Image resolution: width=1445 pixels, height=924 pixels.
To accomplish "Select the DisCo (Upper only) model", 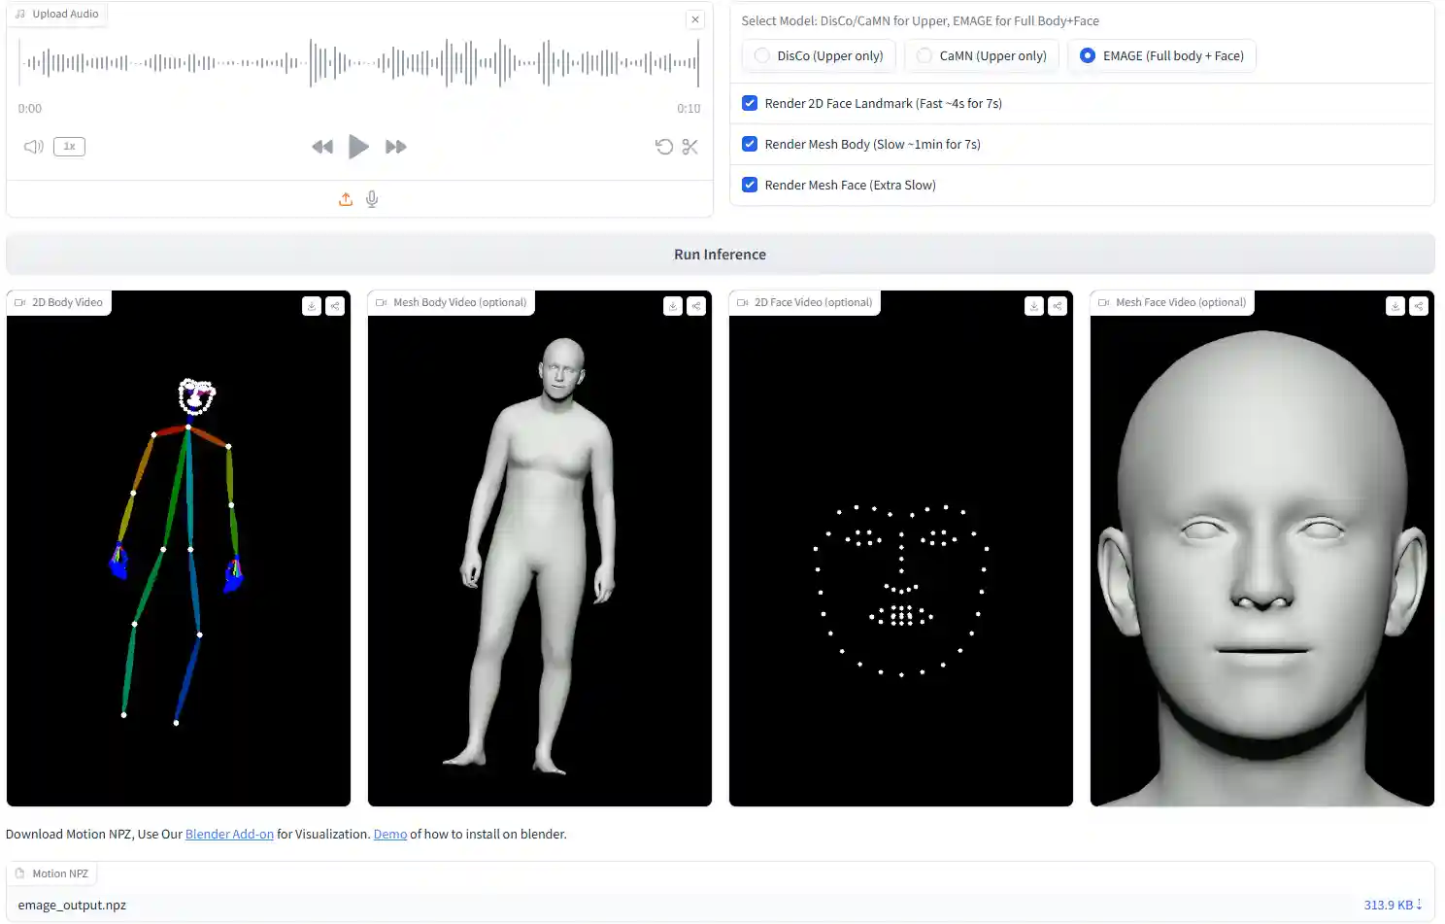I will [762, 56].
